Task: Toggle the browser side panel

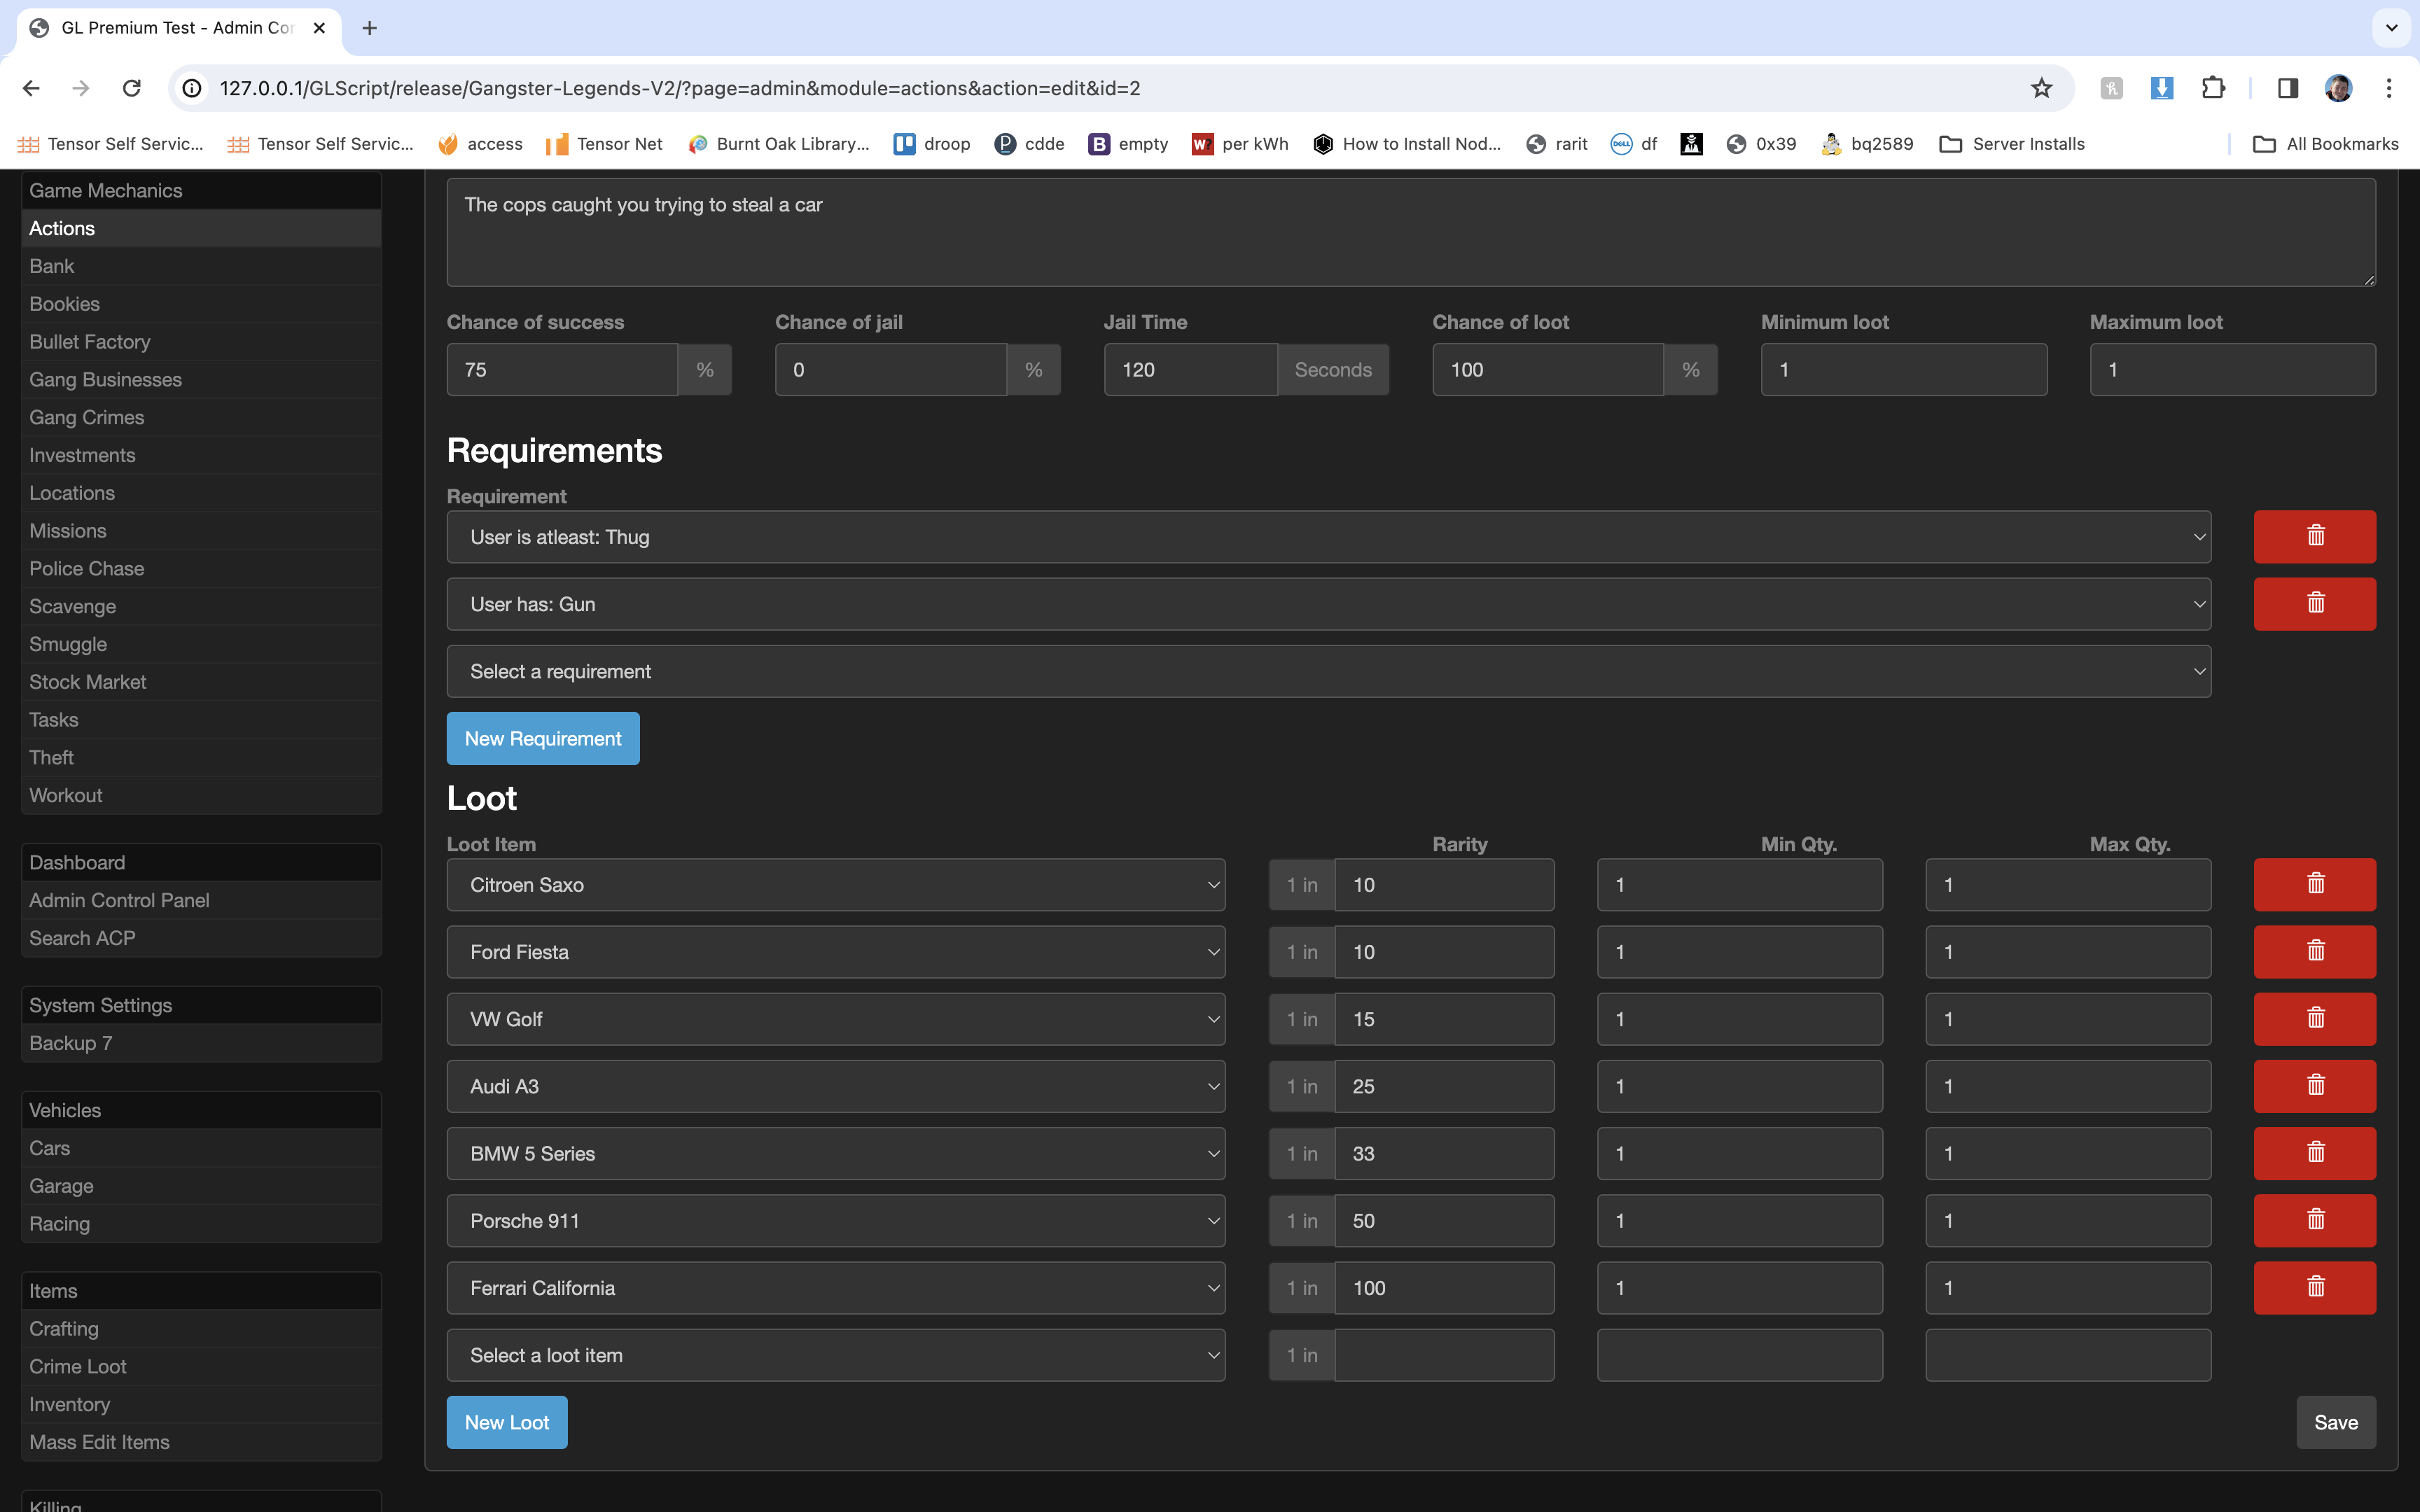Action: point(2287,88)
